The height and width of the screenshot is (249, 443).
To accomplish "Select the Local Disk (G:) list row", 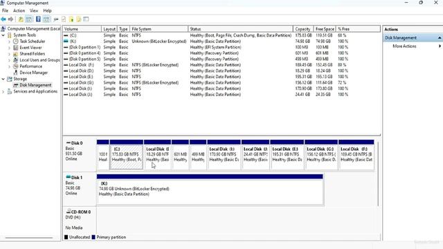I will (x=221, y=83).
